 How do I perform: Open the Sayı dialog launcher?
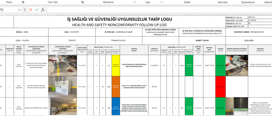(161, 2)
